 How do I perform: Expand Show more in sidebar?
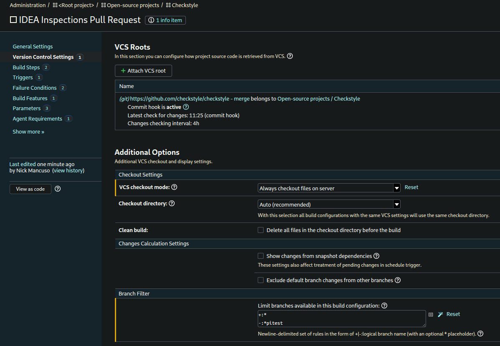[28, 131]
